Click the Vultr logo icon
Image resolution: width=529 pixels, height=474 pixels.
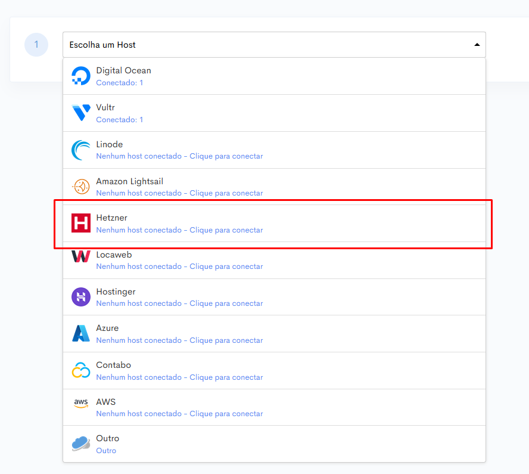(81, 113)
